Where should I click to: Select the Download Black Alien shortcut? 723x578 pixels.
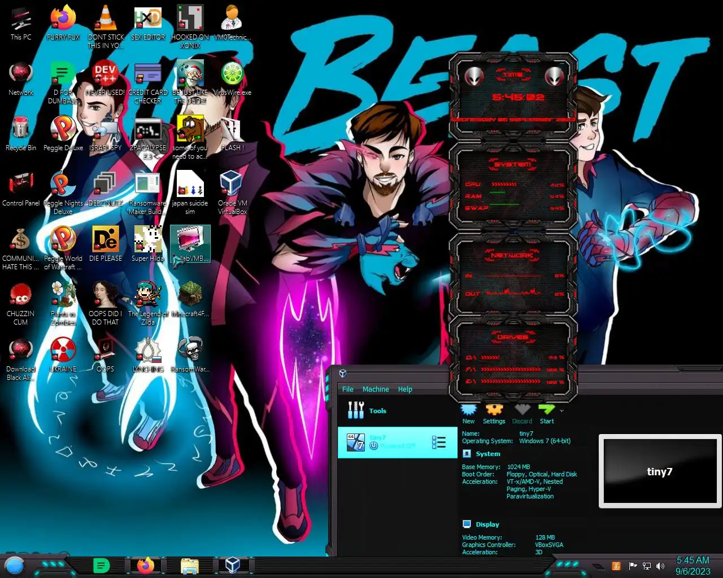[21, 360]
